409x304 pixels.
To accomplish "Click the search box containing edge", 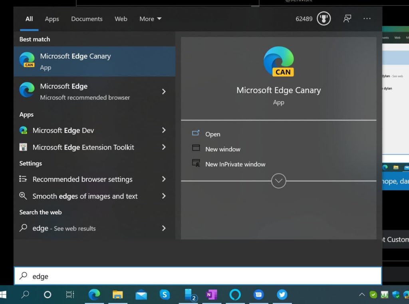I will [198, 276].
